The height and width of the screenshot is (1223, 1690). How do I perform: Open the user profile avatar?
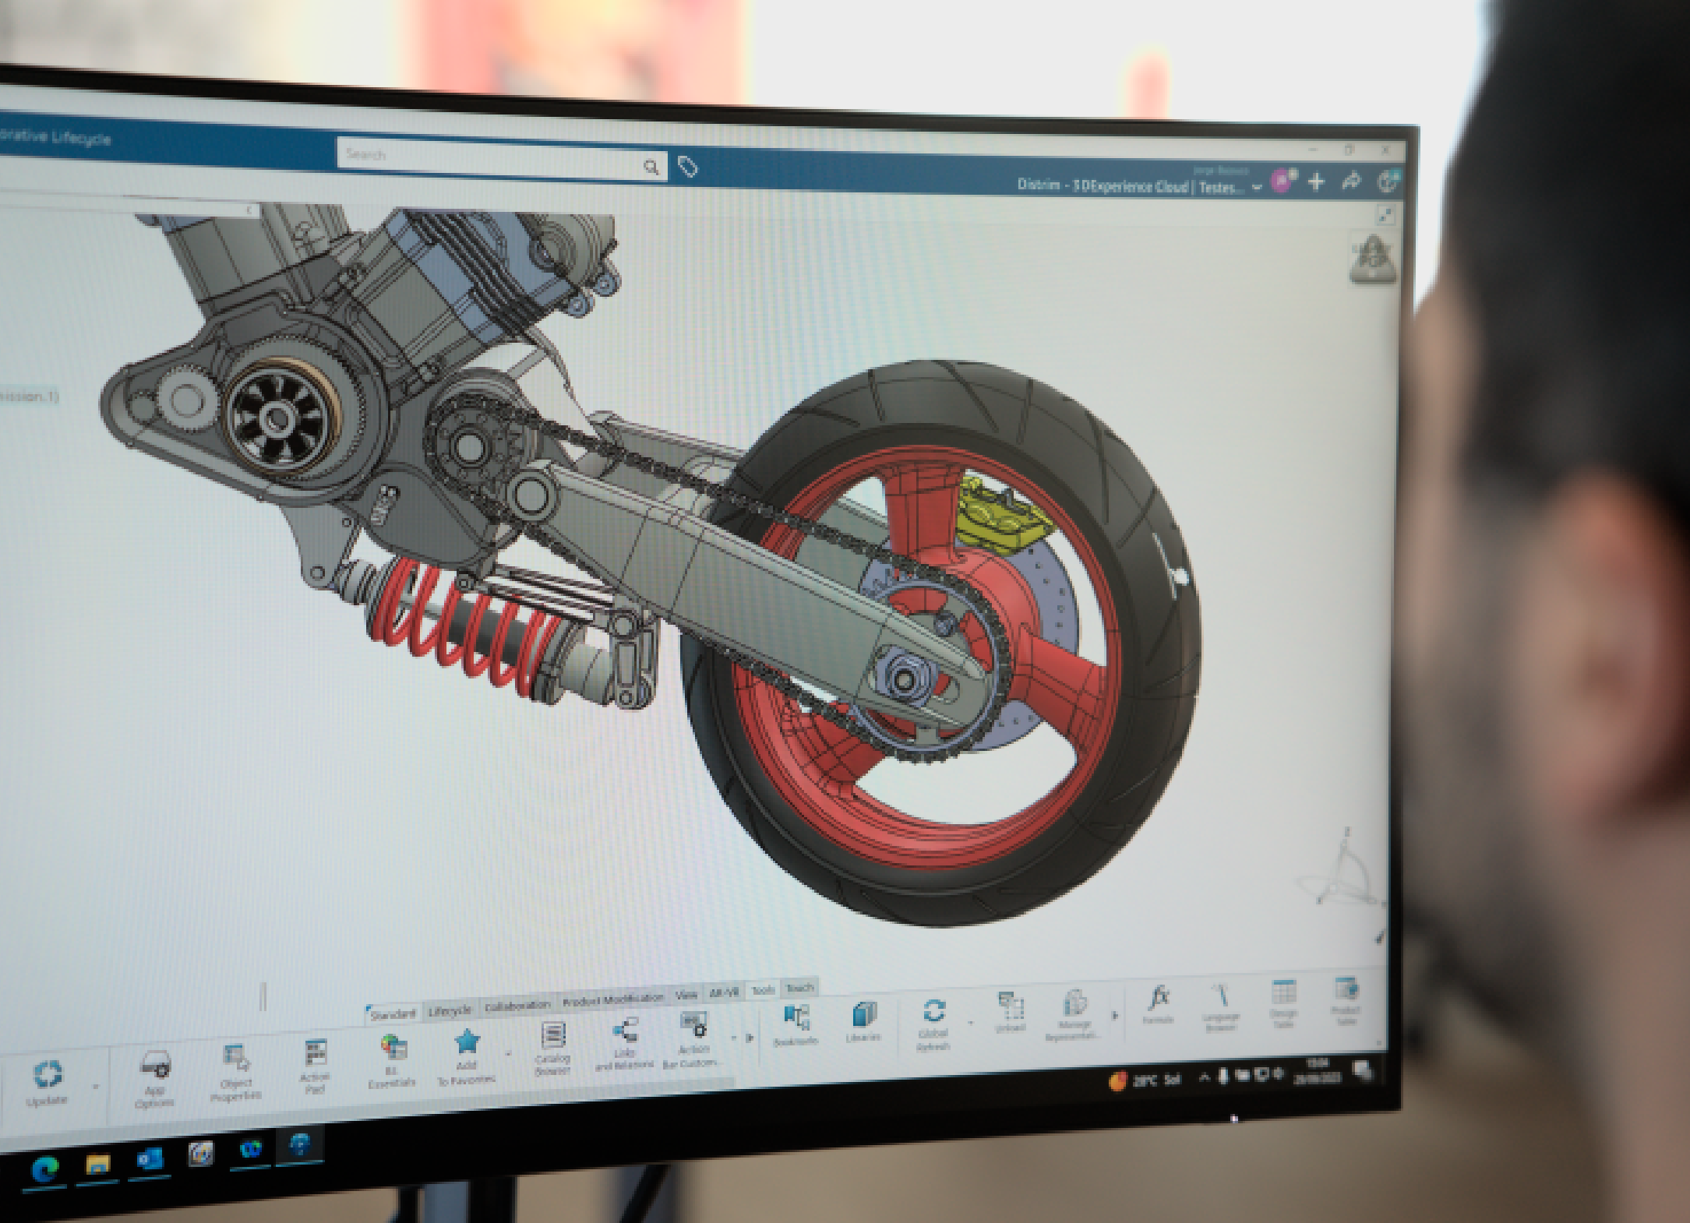pos(1282,181)
